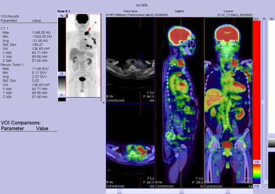
Task: Click the HU label above grayscale bar
Action: 272,19
